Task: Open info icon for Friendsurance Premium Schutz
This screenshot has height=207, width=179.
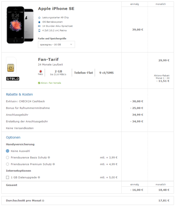Action: pos(54,164)
